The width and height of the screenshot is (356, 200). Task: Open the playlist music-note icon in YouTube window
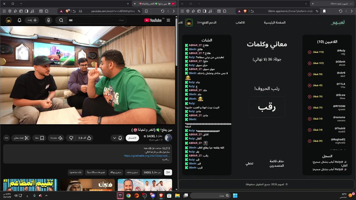point(32,11)
